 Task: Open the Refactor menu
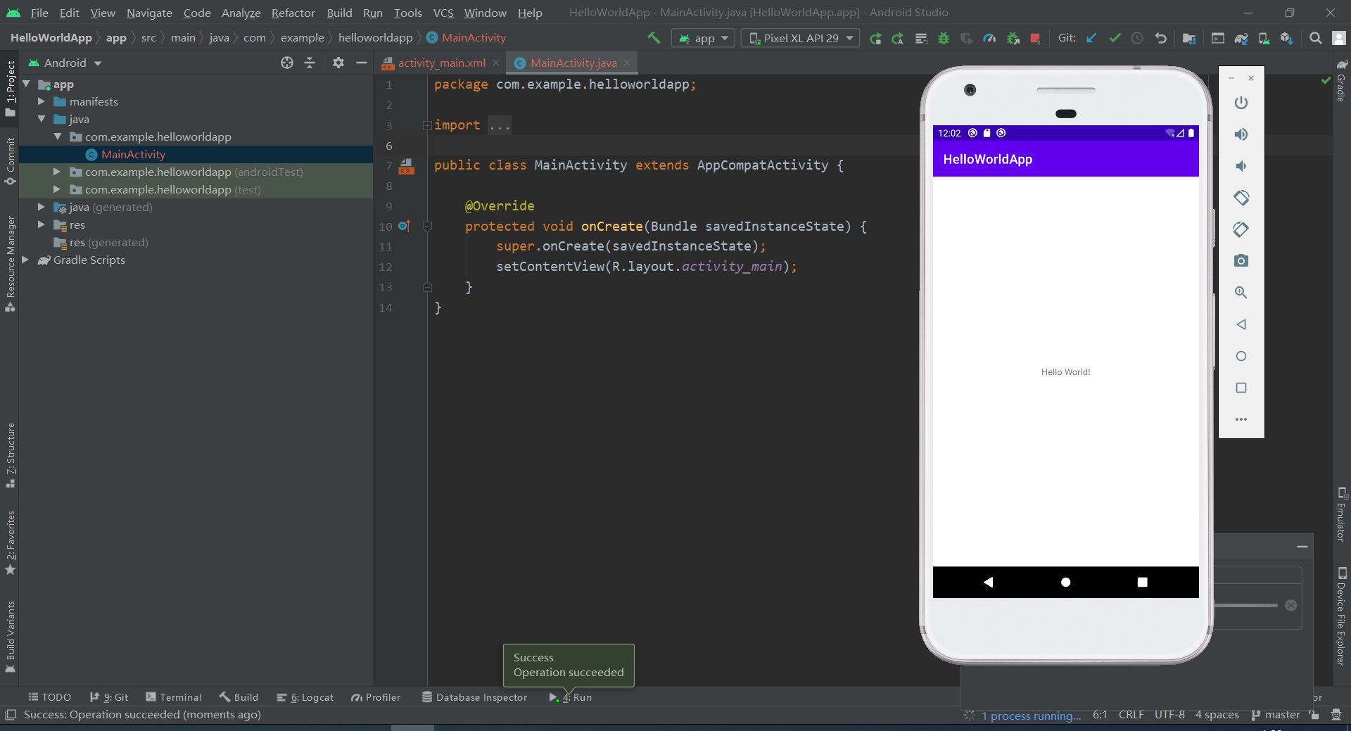293,13
